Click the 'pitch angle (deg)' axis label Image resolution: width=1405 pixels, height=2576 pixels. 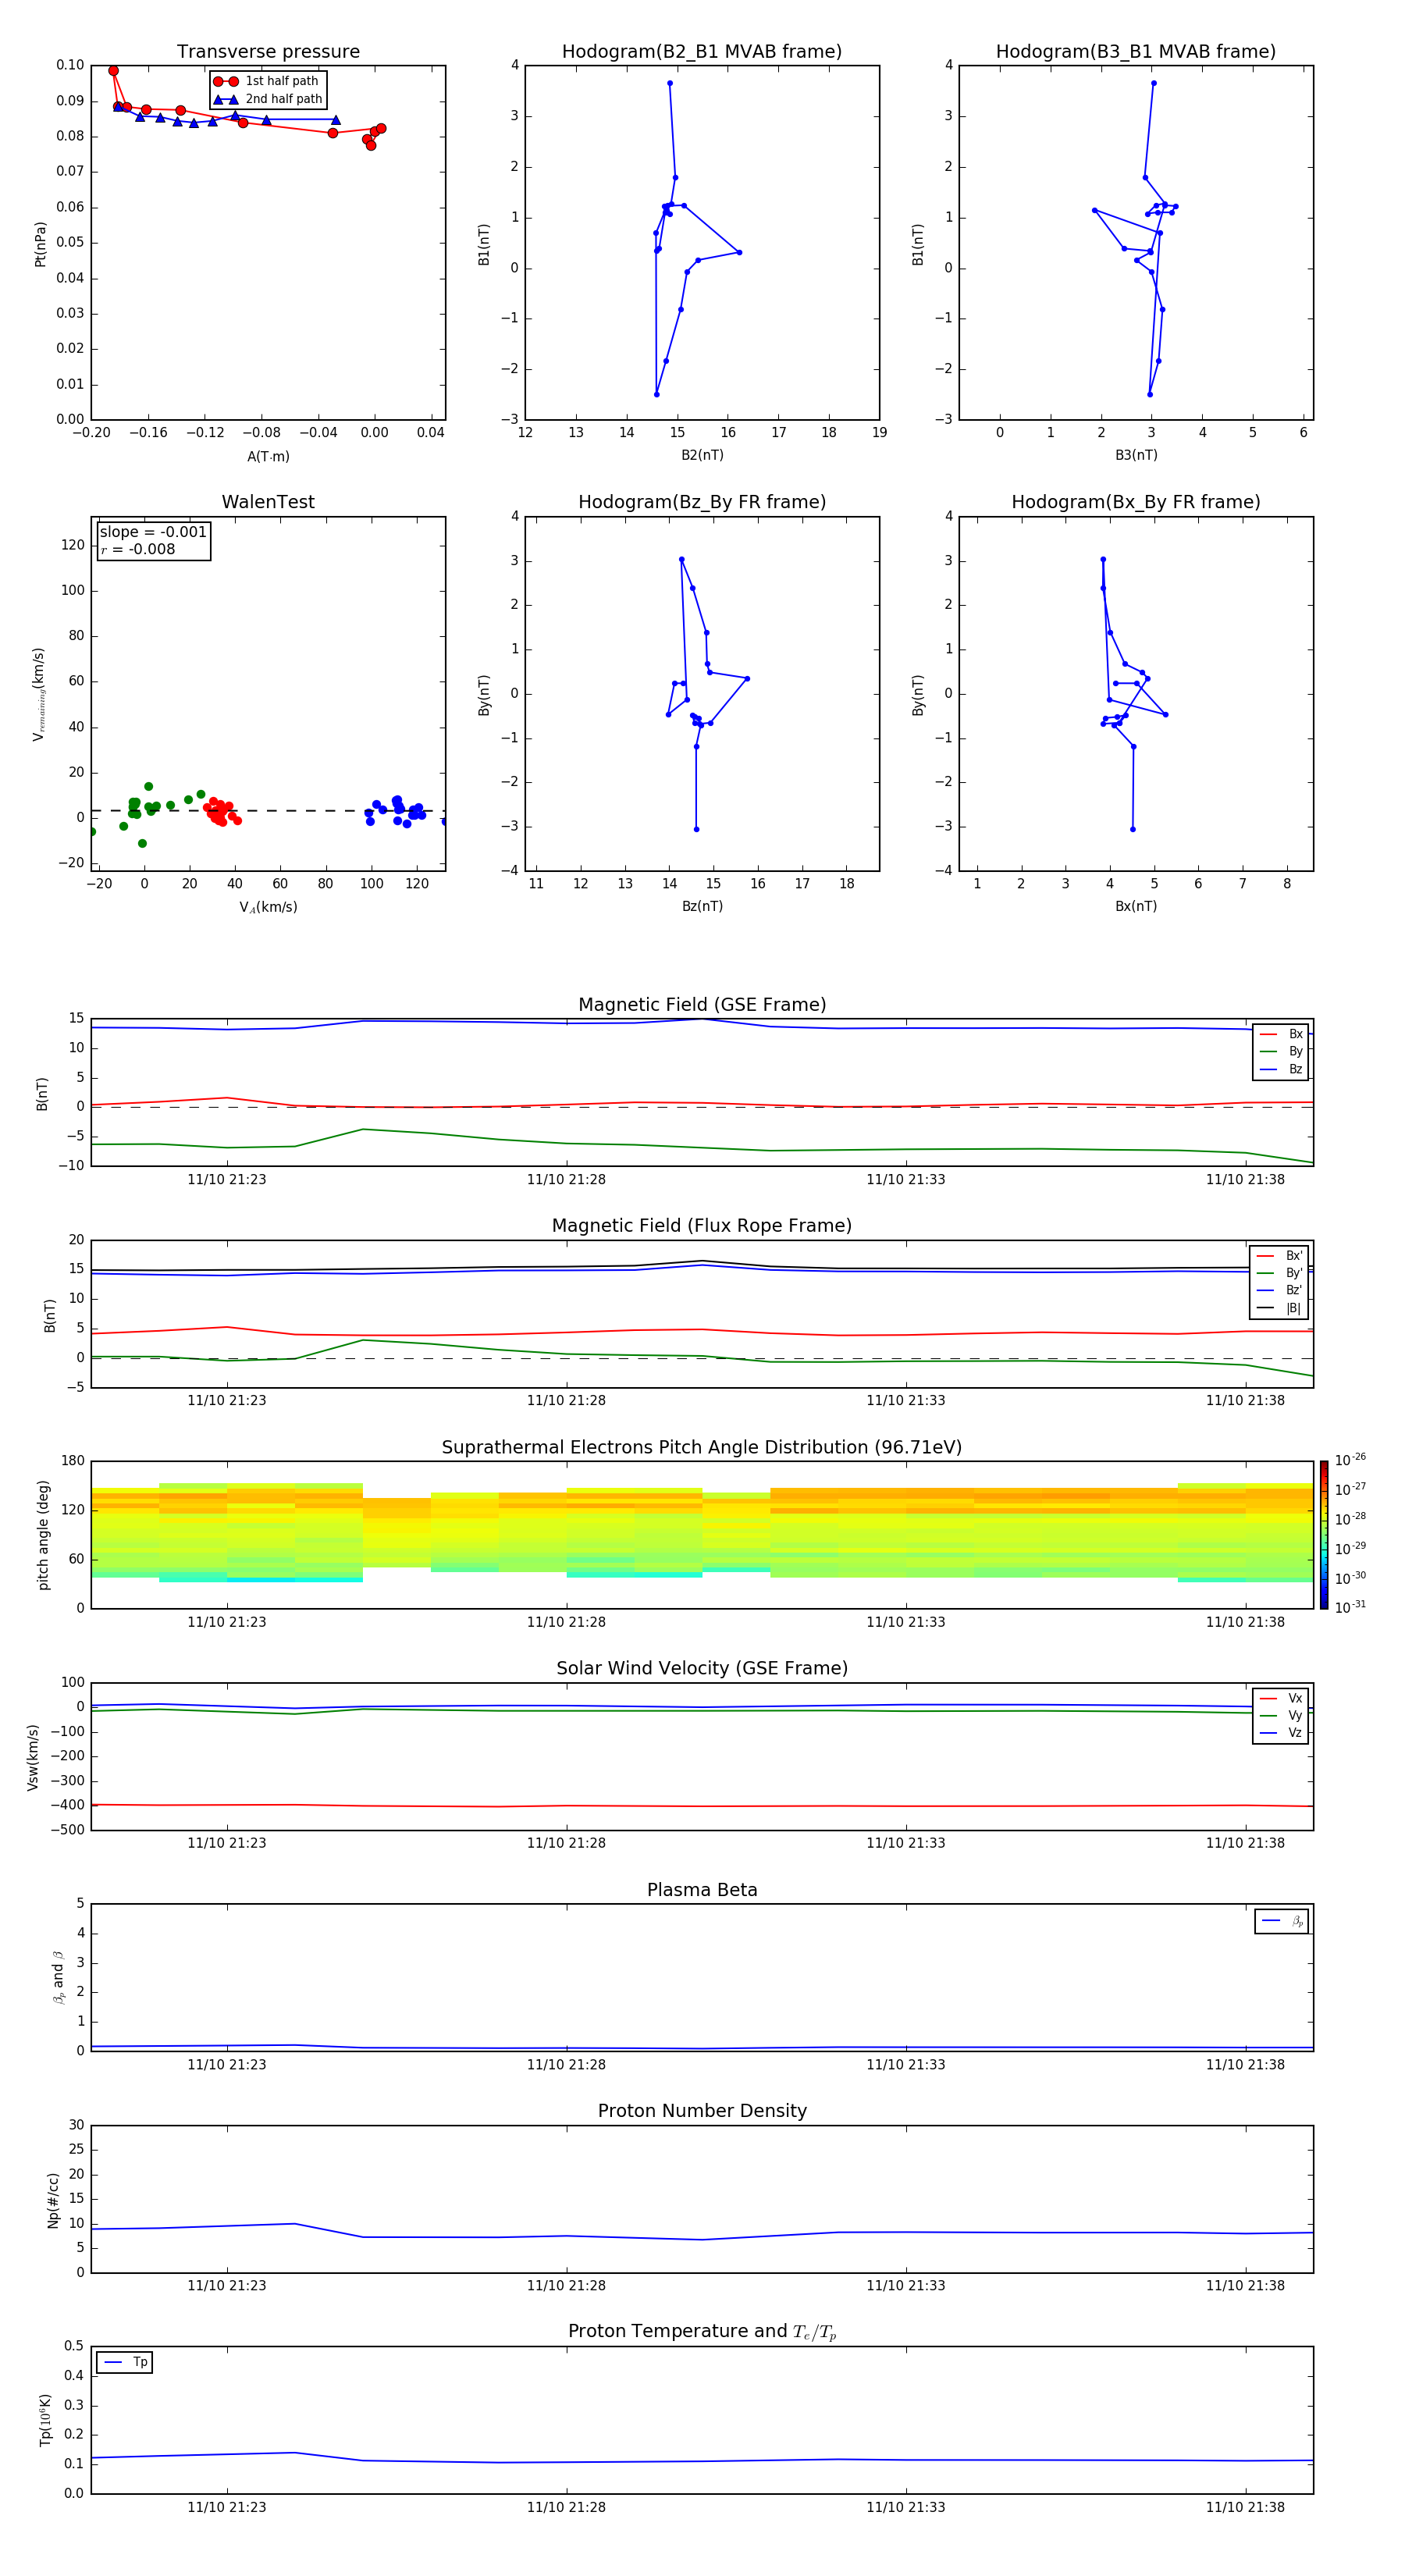point(43,1535)
